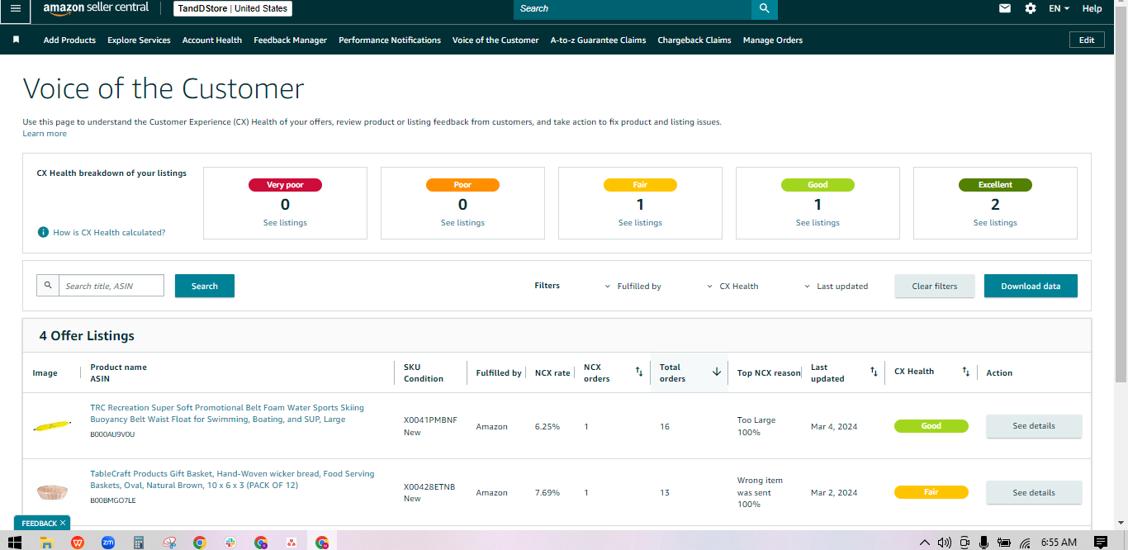Open the TableCraft Products Gift Basket product link

click(232, 480)
